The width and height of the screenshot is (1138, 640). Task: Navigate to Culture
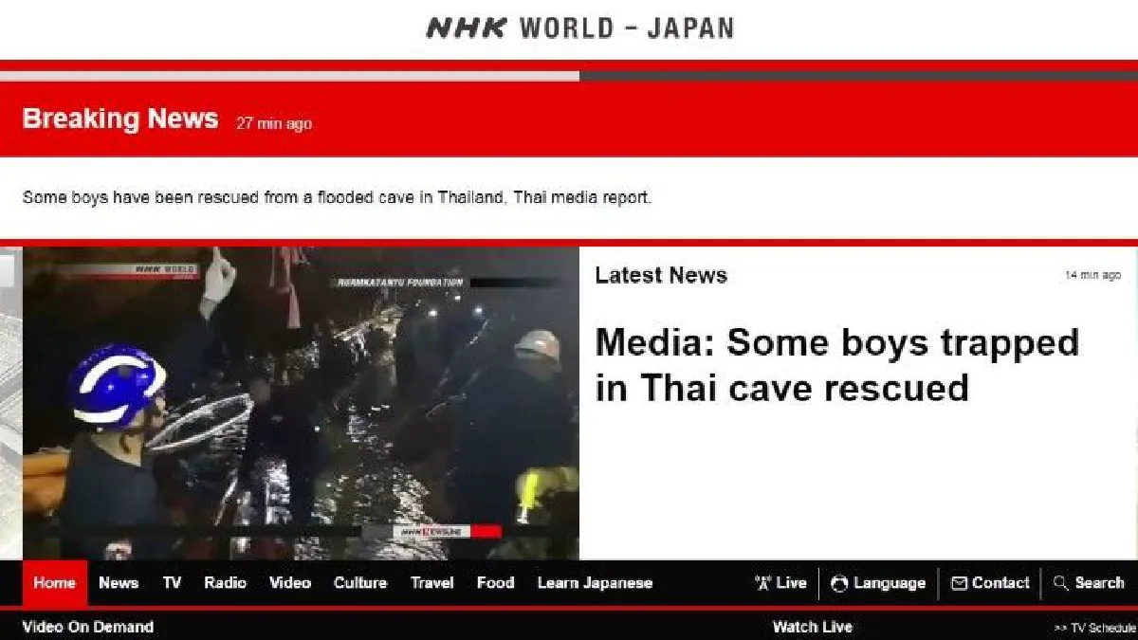[x=360, y=583]
